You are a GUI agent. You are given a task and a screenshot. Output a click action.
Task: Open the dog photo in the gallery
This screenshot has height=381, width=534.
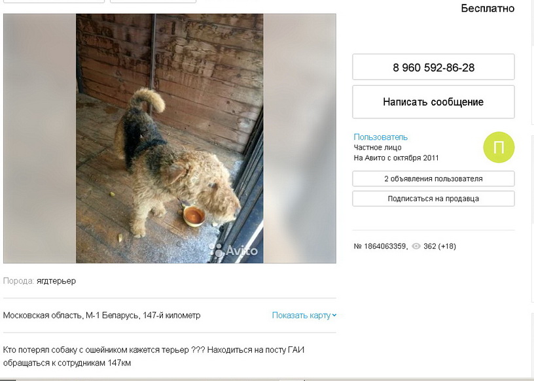[x=169, y=139]
